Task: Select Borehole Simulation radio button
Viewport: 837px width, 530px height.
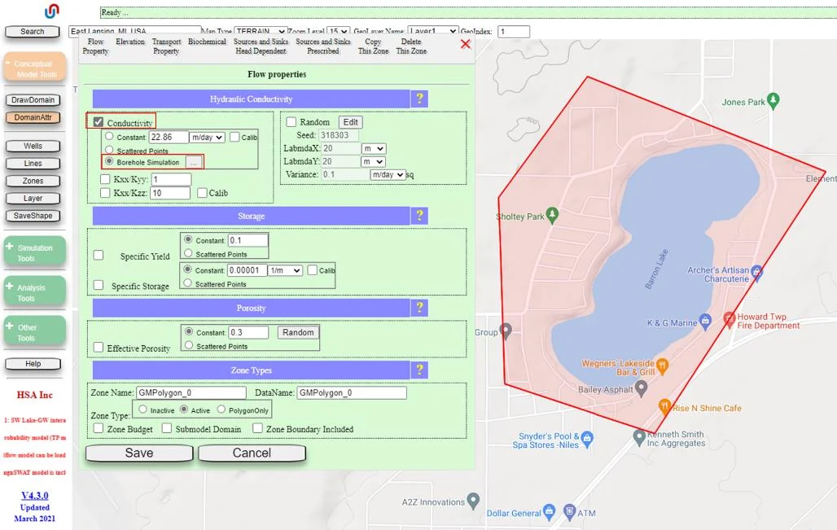Action: point(109,161)
